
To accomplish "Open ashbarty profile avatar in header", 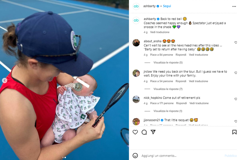I will click(136, 6).
